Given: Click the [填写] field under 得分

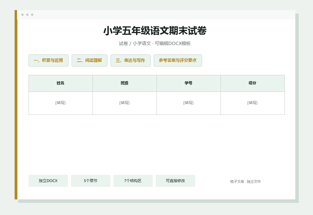Looking at the screenshot, I should pos(253,103).
